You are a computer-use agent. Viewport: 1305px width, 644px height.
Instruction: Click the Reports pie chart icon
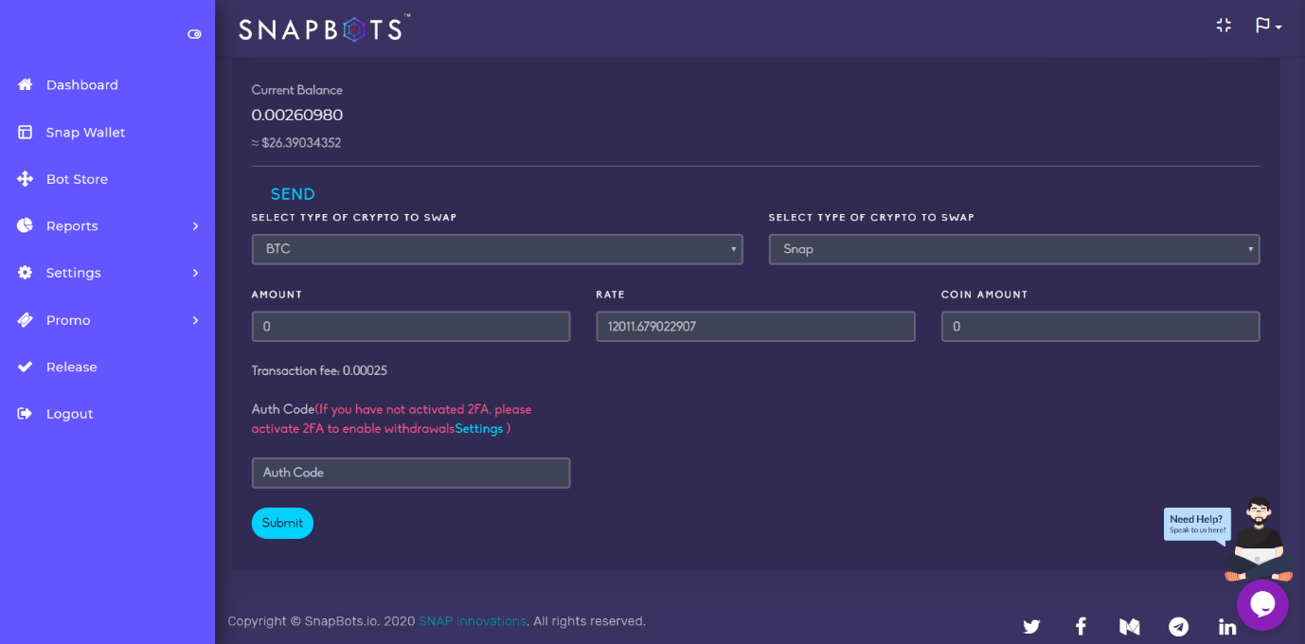pos(26,226)
